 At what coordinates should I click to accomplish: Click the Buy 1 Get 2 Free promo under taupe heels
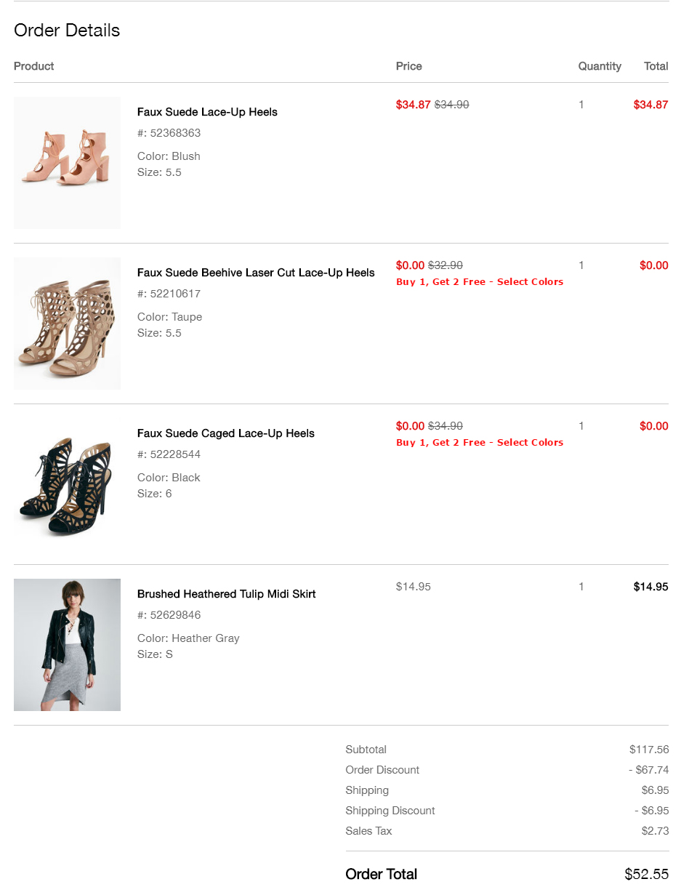point(480,282)
